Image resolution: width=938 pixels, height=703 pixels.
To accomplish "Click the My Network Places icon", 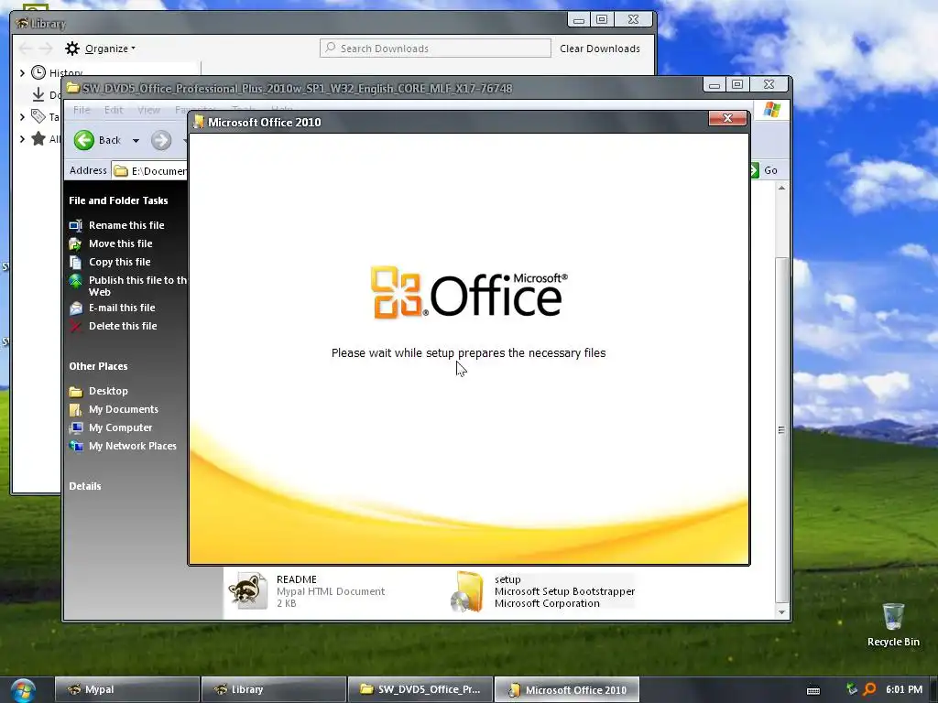I will (75, 447).
